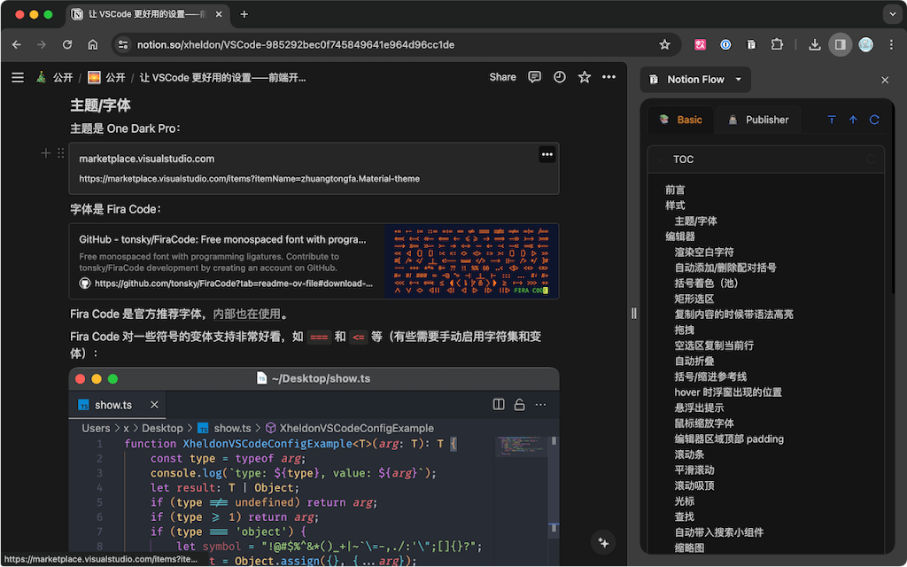Click the scroll-to-top T icon
Image resolution: width=907 pixels, height=567 pixels.
pyautogui.click(x=832, y=120)
